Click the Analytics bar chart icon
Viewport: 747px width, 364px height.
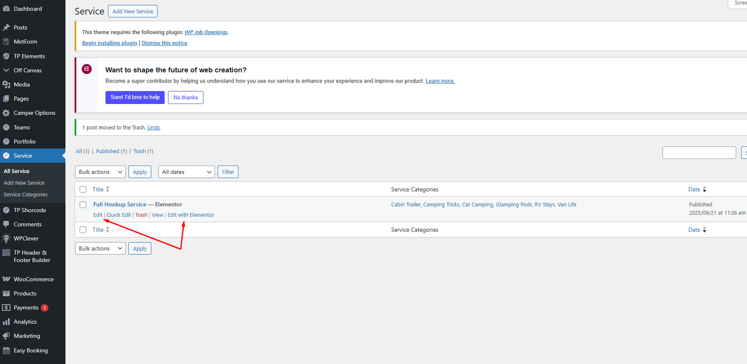[6, 322]
